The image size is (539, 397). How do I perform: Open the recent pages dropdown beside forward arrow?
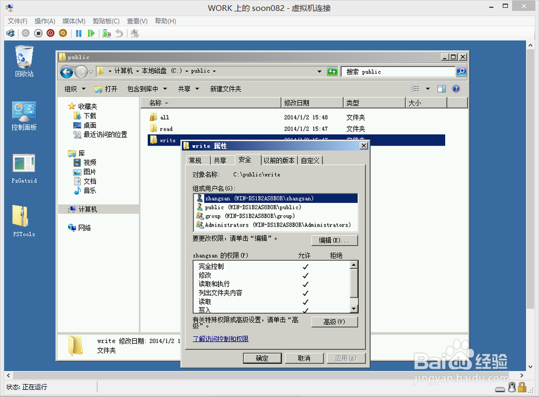(x=91, y=72)
